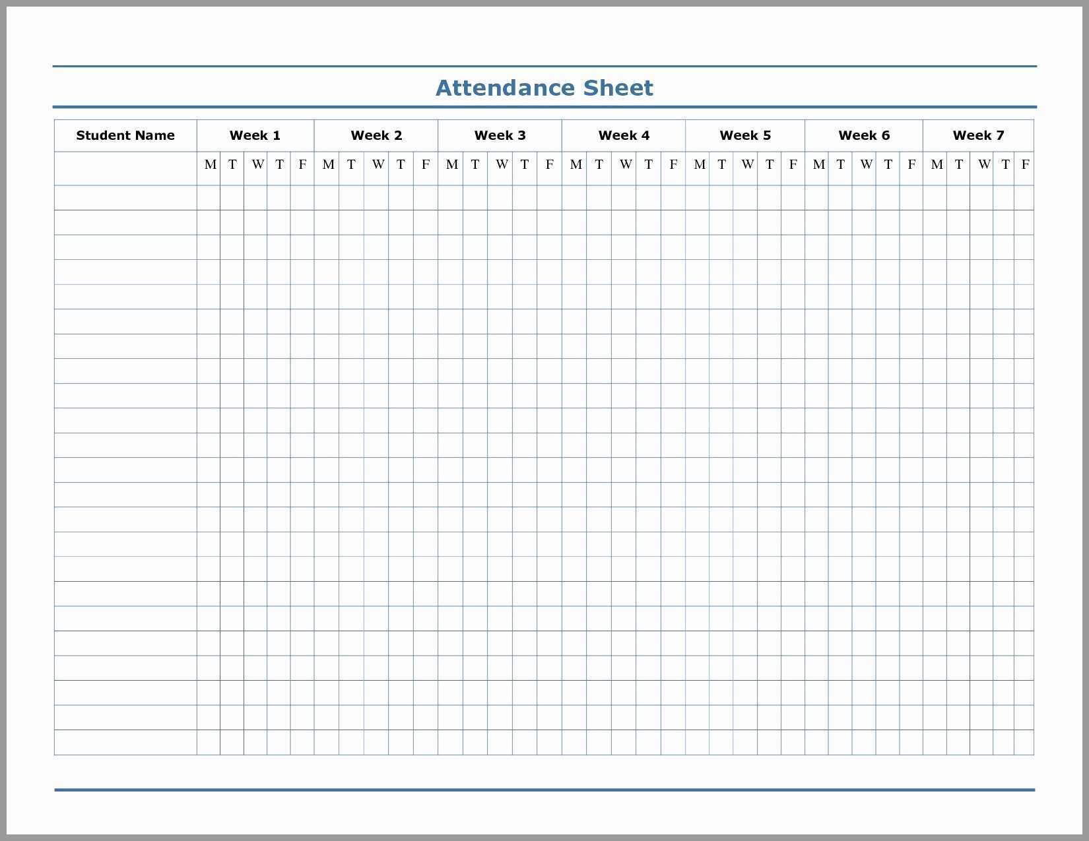The image size is (1089, 841).
Task: Select the Week 6 header cell
Action: click(x=864, y=135)
